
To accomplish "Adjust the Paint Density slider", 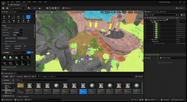I will [x=18, y=33].
